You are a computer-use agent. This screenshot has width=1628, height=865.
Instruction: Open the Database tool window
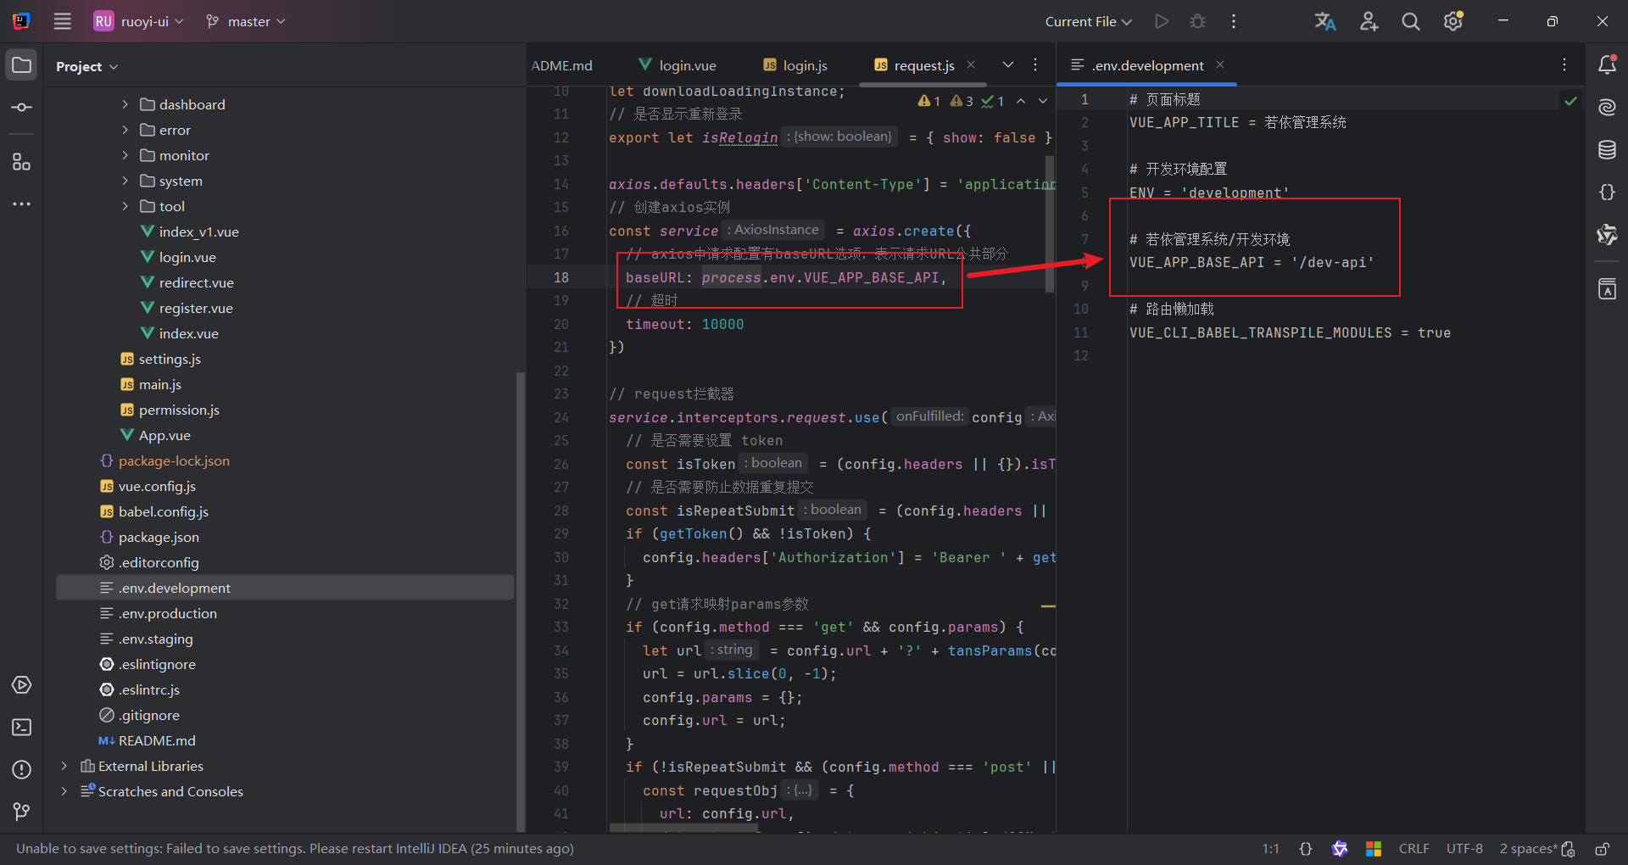point(1607,150)
